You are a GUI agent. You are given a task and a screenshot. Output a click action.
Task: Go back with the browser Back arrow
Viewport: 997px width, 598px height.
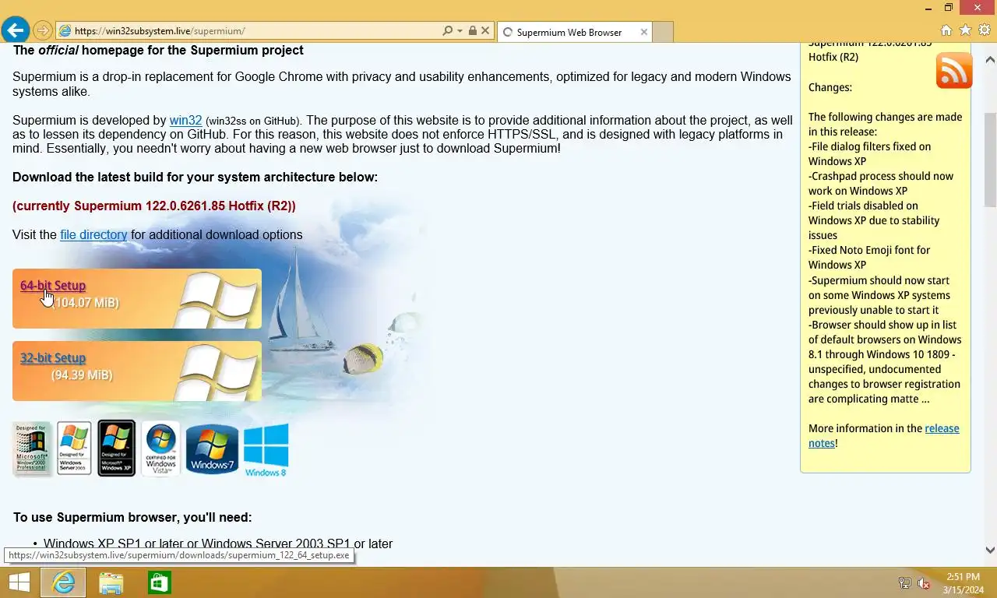click(x=16, y=30)
